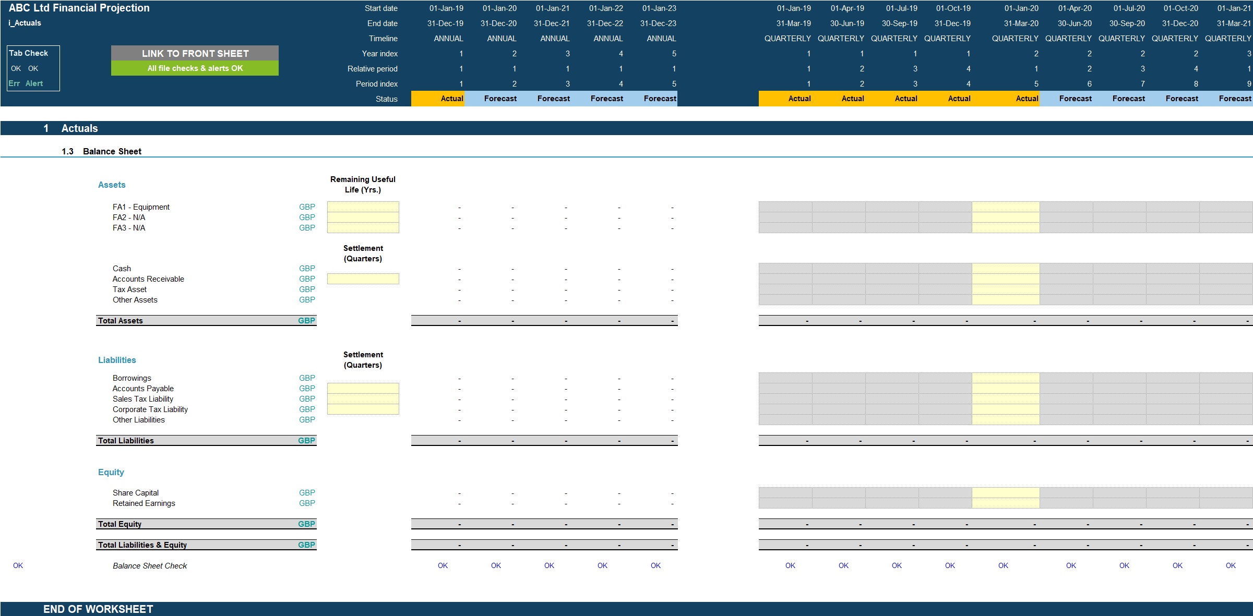Click the 1.3 Balance Sheet section heading
The width and height of the screenshot is (1253, 616).
click(112, 151)
